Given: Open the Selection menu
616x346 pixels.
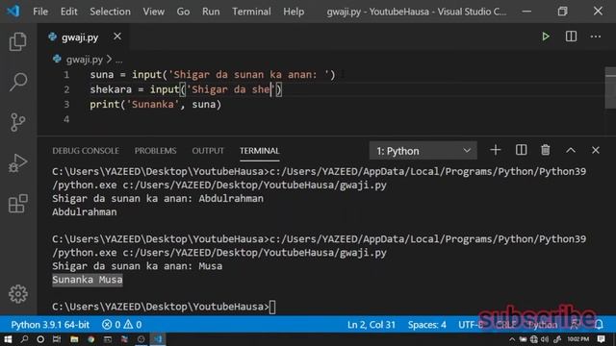Looking at the screenshot, I should (110, 12).
